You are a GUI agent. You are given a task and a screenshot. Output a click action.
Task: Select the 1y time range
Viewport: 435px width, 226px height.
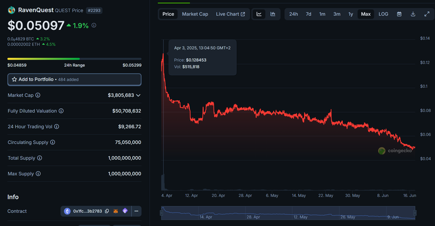tap(351, 14)
